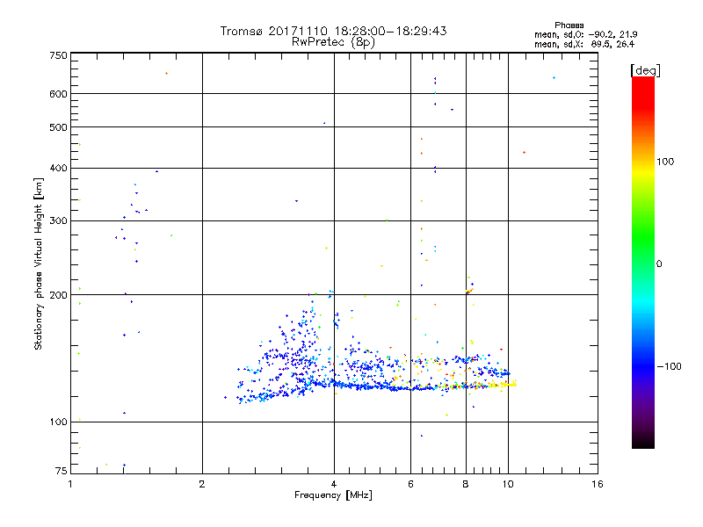This screenshot has width=703, height=527.
Task: Click the 'mean, sd,X: 89.5, 26.4' line
Action: click(584, 44)
